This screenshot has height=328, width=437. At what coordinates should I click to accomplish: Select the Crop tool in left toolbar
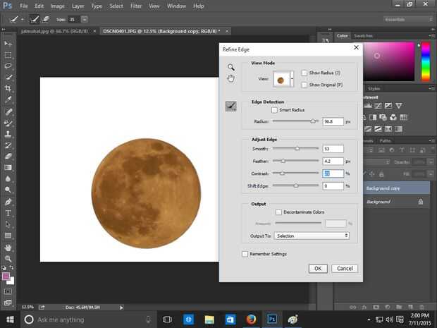point(8,88)
